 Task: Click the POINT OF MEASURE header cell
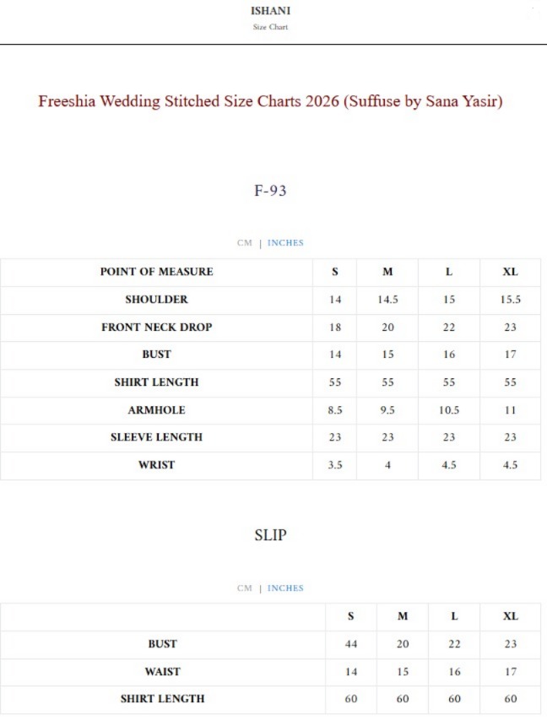pyautogui.click(x=156, y=272)
